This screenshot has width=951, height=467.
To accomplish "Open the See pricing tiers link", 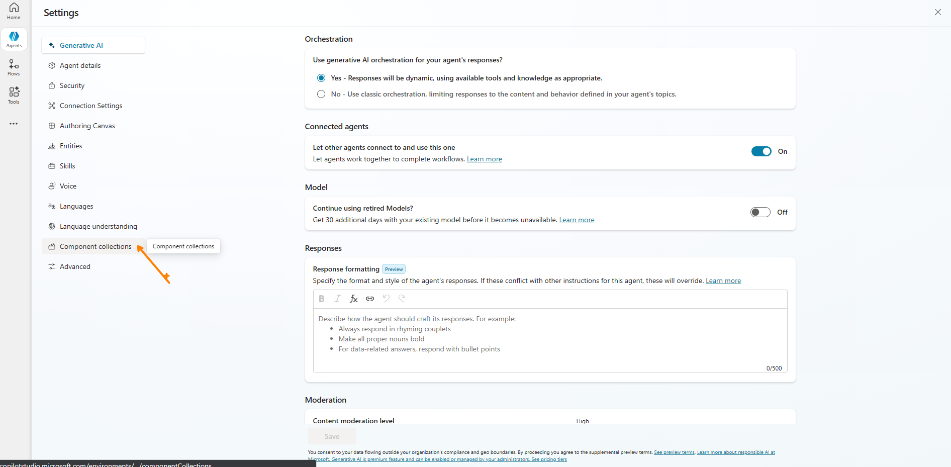I will [x=549, y=459].
